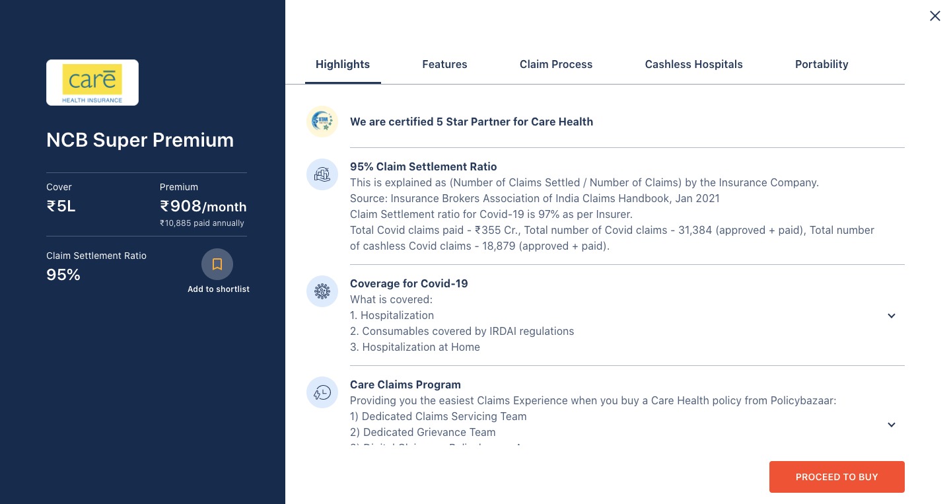
Task: Expand the Care Claims Program section
Action: click(x=892, y=425)
